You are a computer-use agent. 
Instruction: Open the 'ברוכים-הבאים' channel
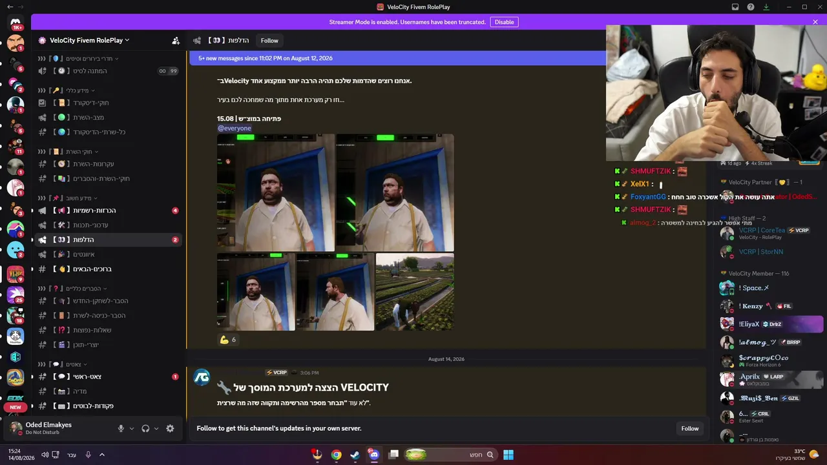point(108,269)
